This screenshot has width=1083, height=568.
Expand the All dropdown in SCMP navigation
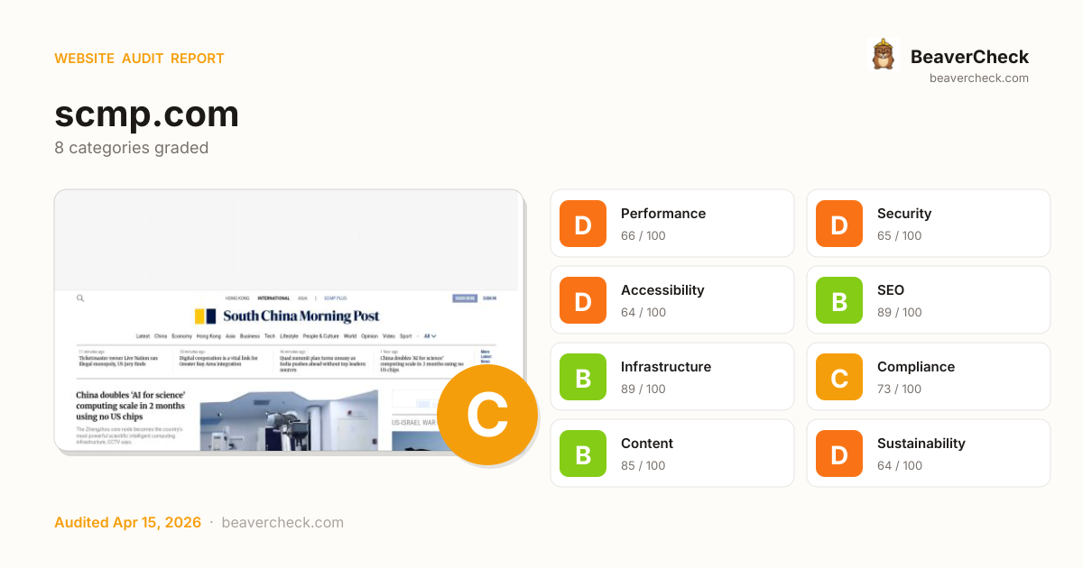click(x=430, y=335)
